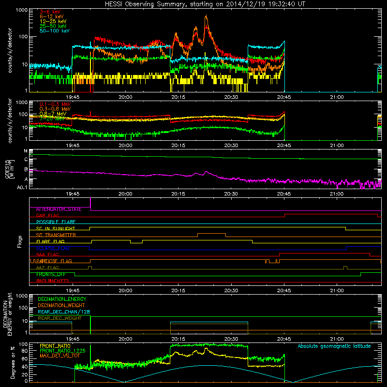Select the SC_IN_SUNLIGHT flag label
Viewport: 387px width, 387px height.
click(x=56, y=228)
